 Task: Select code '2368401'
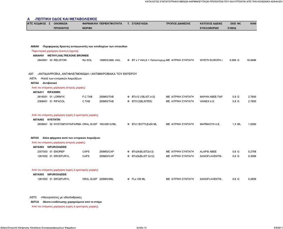click(42, 101)
